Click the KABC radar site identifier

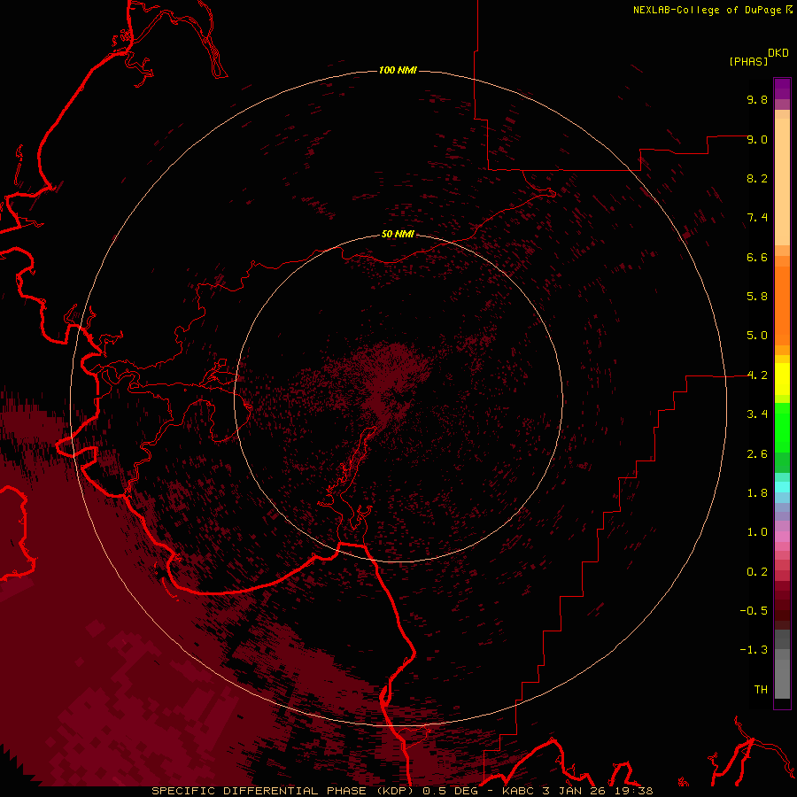[518, 791]
